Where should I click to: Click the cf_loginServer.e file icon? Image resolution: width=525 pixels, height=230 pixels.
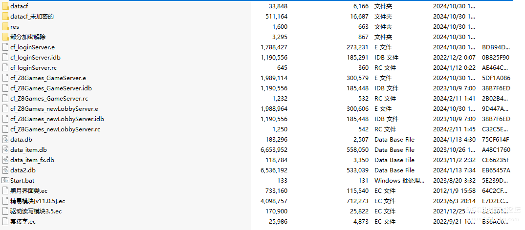click(x=5, y=47)
